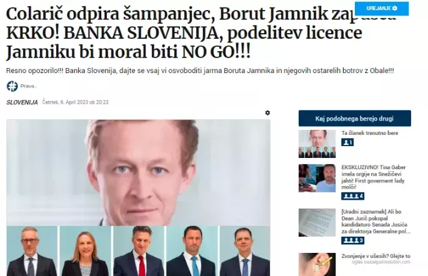Click the gear icon inside UREJANJE button
The width and height of the screenshot is (428, 276).
[x=395, y=9]
